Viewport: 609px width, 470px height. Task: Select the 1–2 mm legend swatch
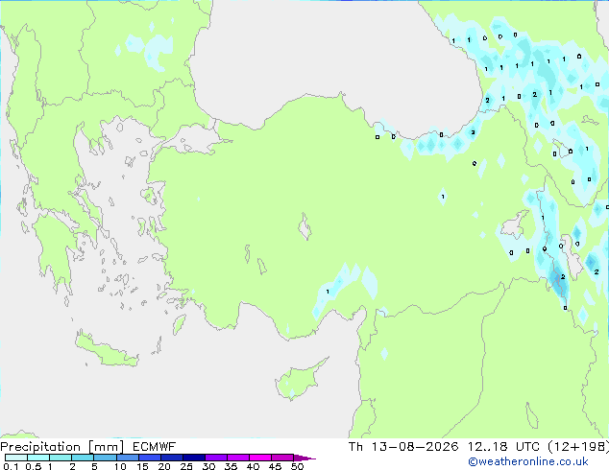[61, 458]
